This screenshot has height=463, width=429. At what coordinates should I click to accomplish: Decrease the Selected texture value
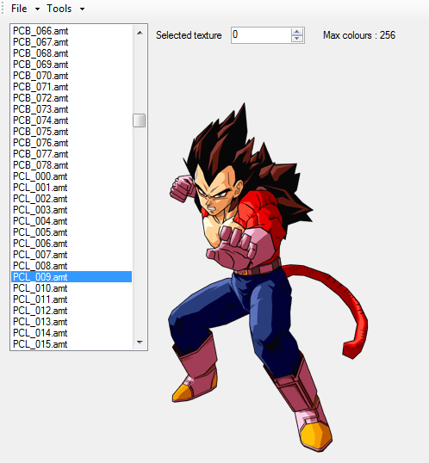(297, 39)
